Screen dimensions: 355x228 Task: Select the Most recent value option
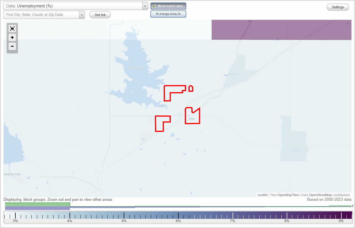click(x=168, y=6)
